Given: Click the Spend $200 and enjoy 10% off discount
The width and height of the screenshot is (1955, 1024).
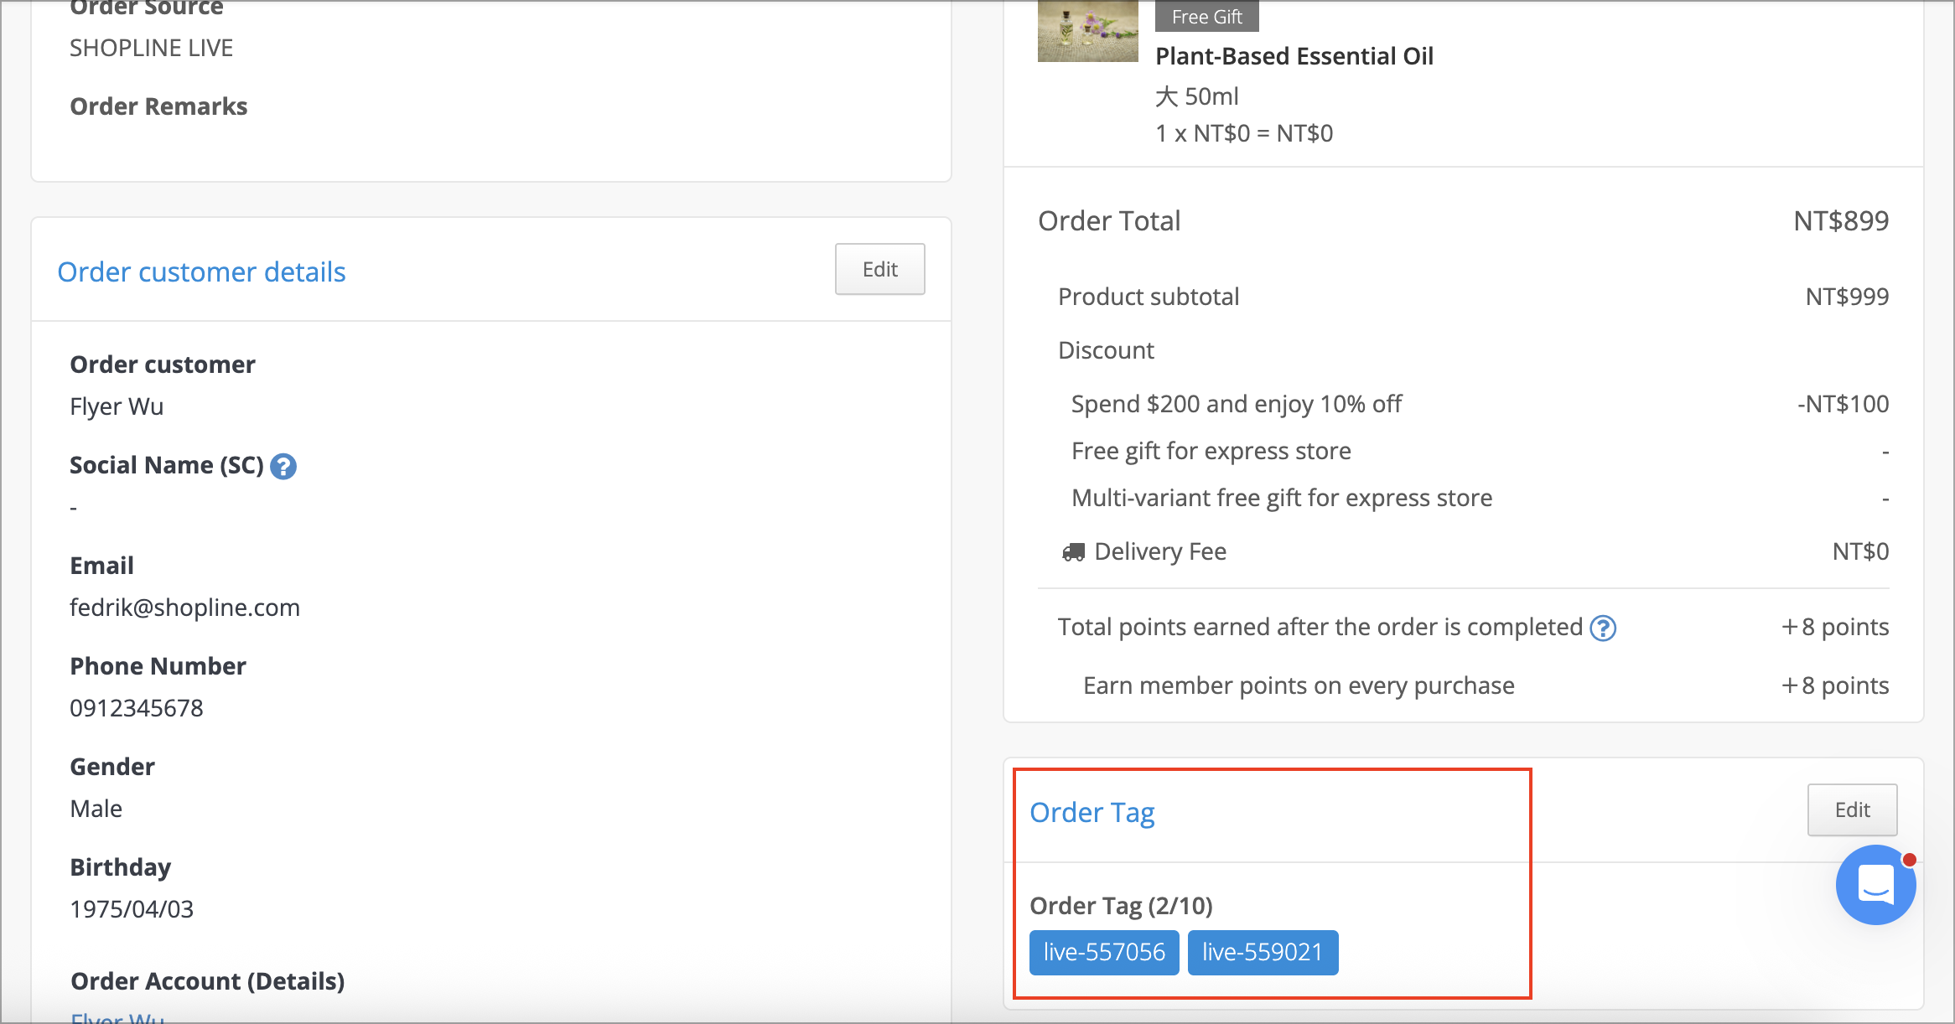Looking at the screenshot, I should pyautogui.click(x=1236, y=404).
